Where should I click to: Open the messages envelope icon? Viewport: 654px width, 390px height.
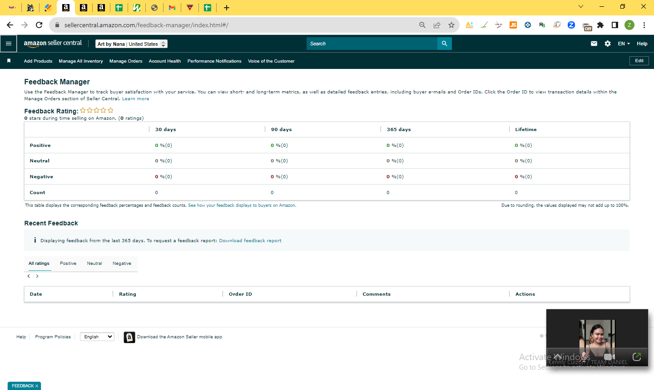[594, 44]
